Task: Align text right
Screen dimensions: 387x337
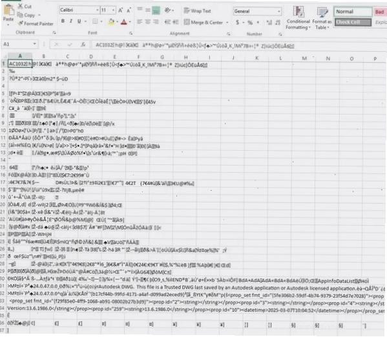Action: (156, 22)
